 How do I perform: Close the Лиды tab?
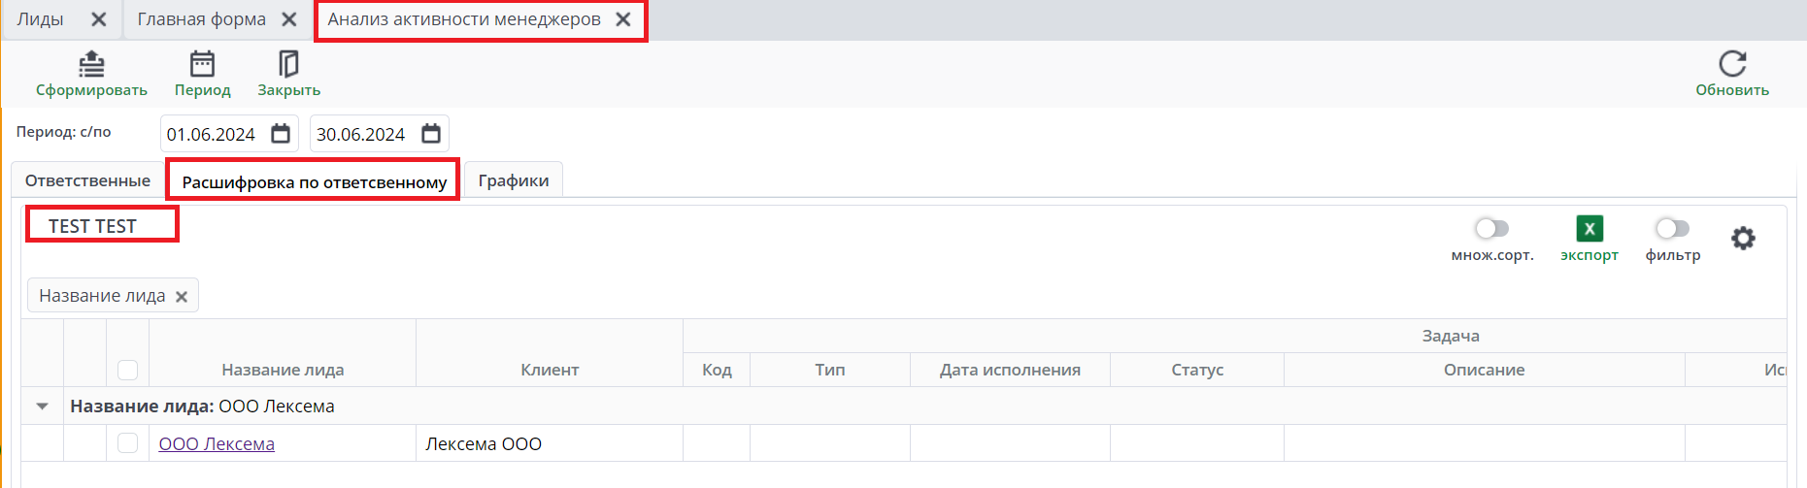98,19
